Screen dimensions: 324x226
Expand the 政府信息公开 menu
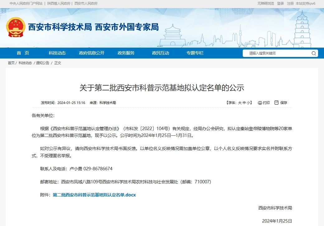point(92,53)
